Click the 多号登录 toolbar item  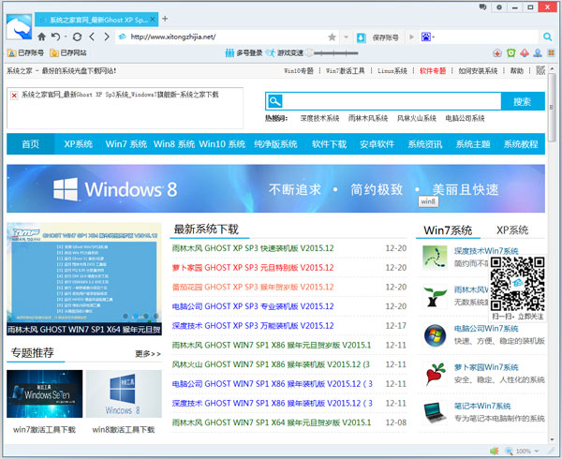click(244, 53)
